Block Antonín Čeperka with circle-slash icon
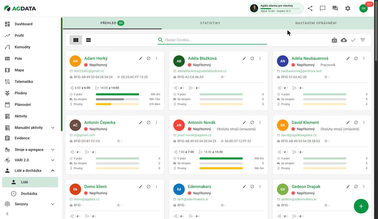The image size is (378, 219). (149, 122)
